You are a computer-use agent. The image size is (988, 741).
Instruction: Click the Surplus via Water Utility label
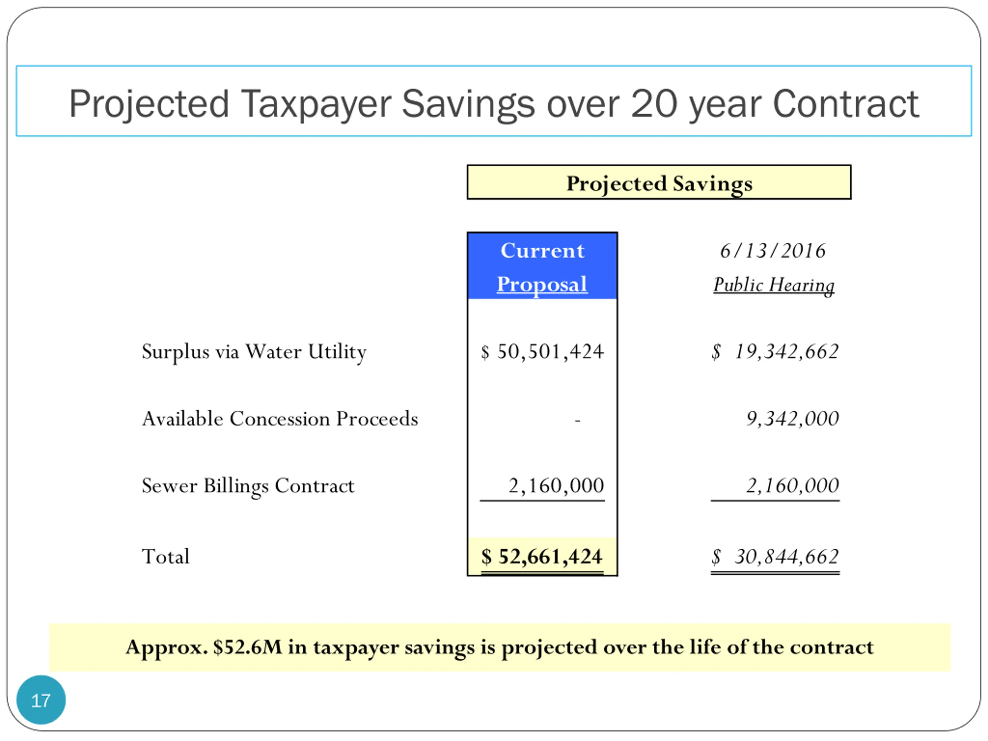pyautogui.click(x=254, y=352)
